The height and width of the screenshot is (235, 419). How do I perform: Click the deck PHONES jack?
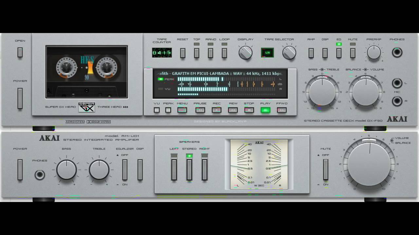(x=397, y=52)
